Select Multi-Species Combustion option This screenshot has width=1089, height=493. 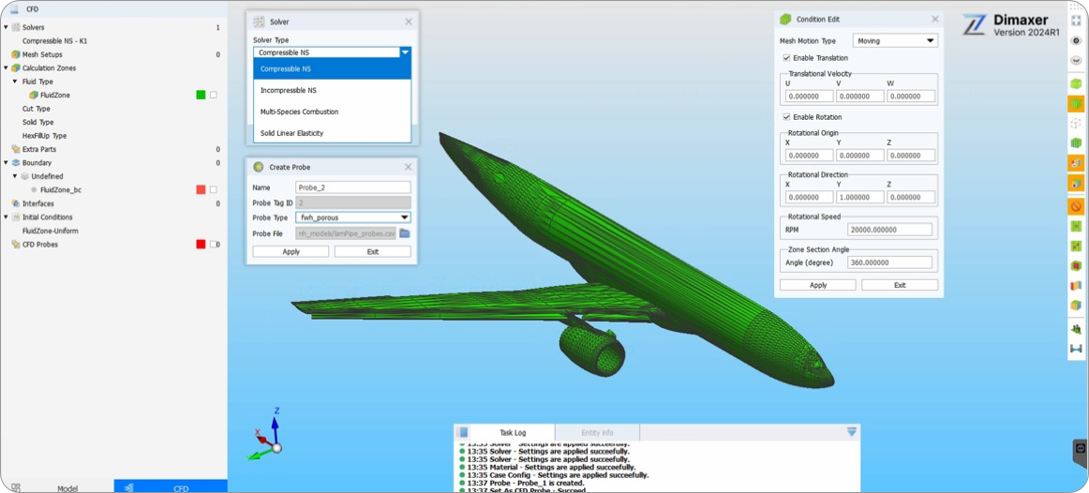click(332, 112)
